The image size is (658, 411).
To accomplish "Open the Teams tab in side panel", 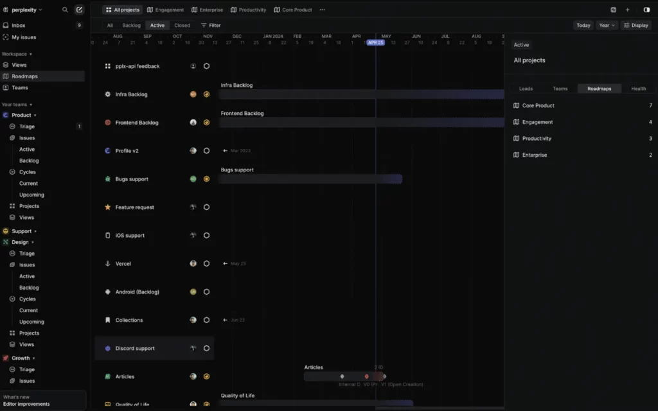I will (x=560, y=89).
